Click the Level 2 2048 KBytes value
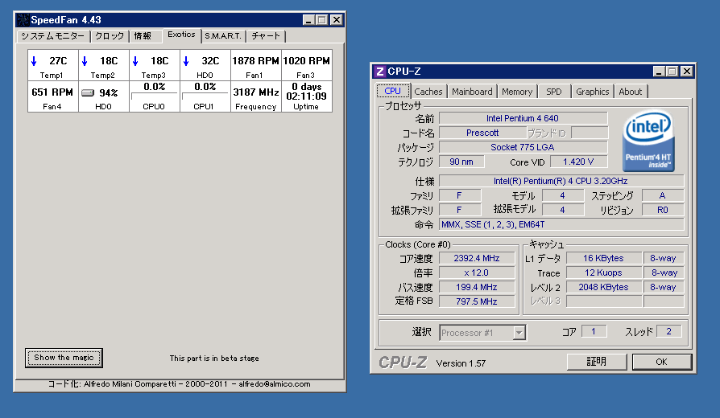 603,287
